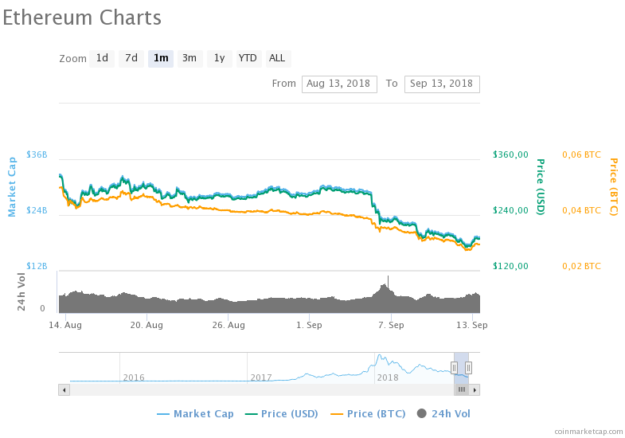Click the vertical Price (BTC) axis title
Image resolution: width=625 pixels, height=438 pixels.
[614, 187]
